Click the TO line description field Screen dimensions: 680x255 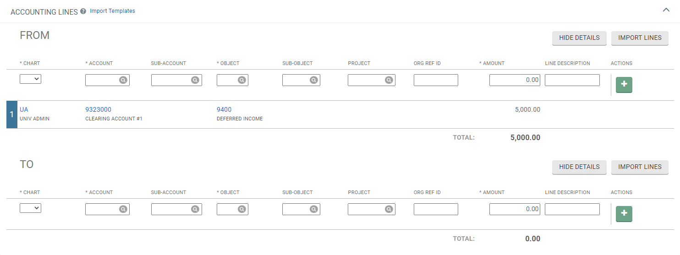click(x=572, y=209)
